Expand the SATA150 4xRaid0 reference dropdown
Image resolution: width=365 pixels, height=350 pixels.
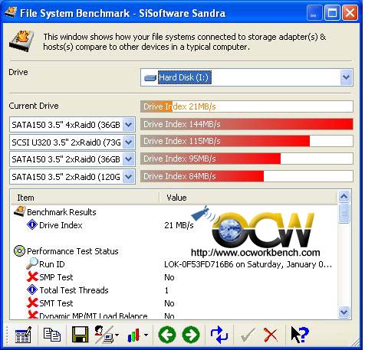[129, 125]
